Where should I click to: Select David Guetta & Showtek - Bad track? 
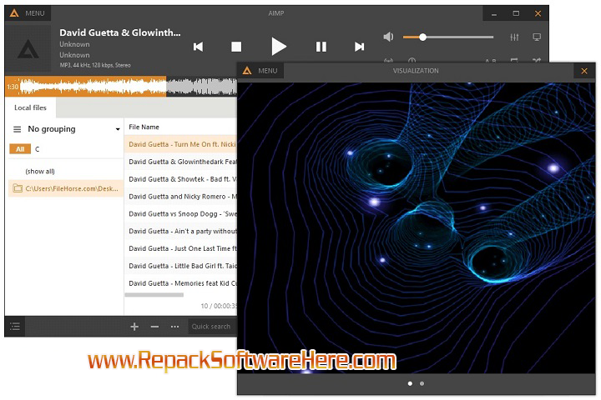(181, 179)
